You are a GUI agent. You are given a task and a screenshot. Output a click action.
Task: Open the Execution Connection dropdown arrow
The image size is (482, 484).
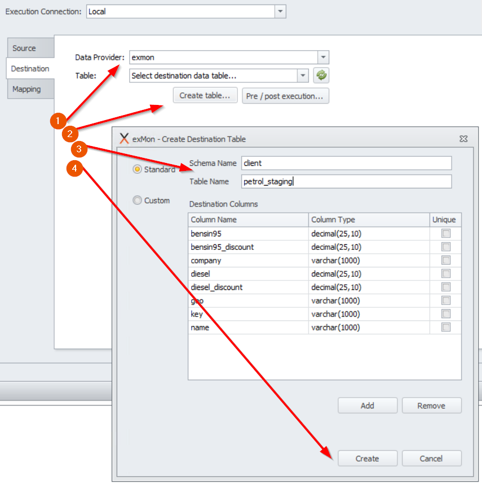(x=280, y=11)
